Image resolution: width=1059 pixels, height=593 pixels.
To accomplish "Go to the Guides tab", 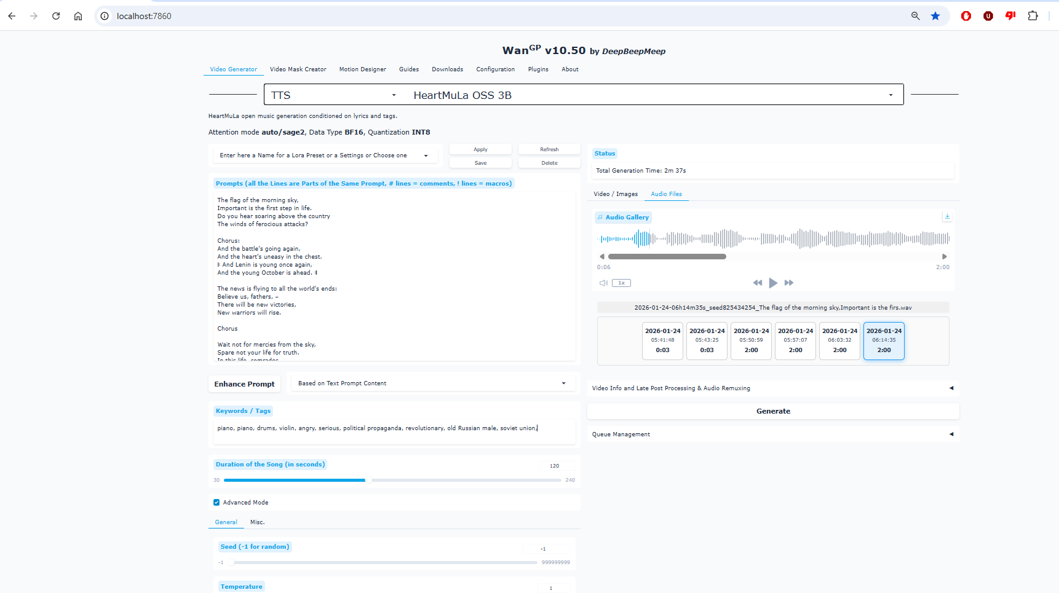I will [x=409, y=69].
